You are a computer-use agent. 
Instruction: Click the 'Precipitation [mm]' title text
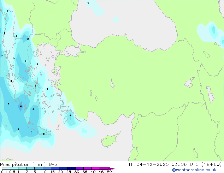point(23,165)
